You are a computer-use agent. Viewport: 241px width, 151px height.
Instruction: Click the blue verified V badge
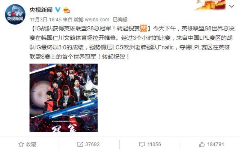(x=58, y=10)
